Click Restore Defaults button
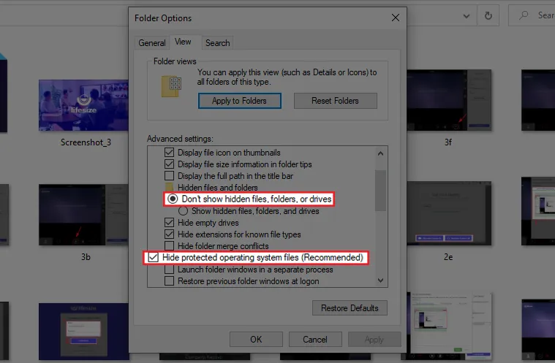This screenshot has height=363, width=555. click(x=350, y=308)
